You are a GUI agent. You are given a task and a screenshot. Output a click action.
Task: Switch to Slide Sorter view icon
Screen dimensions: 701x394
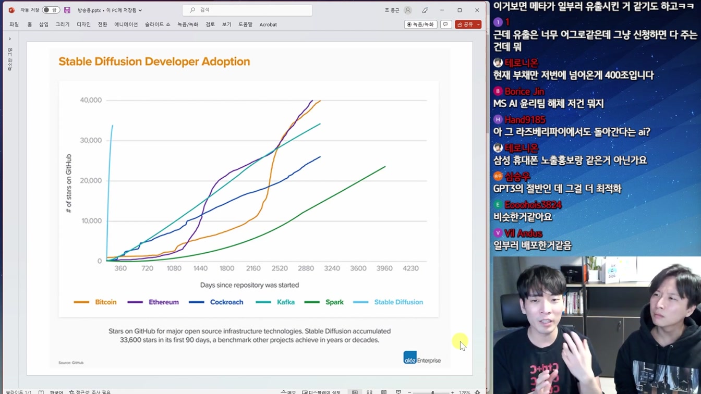point(369,392)
